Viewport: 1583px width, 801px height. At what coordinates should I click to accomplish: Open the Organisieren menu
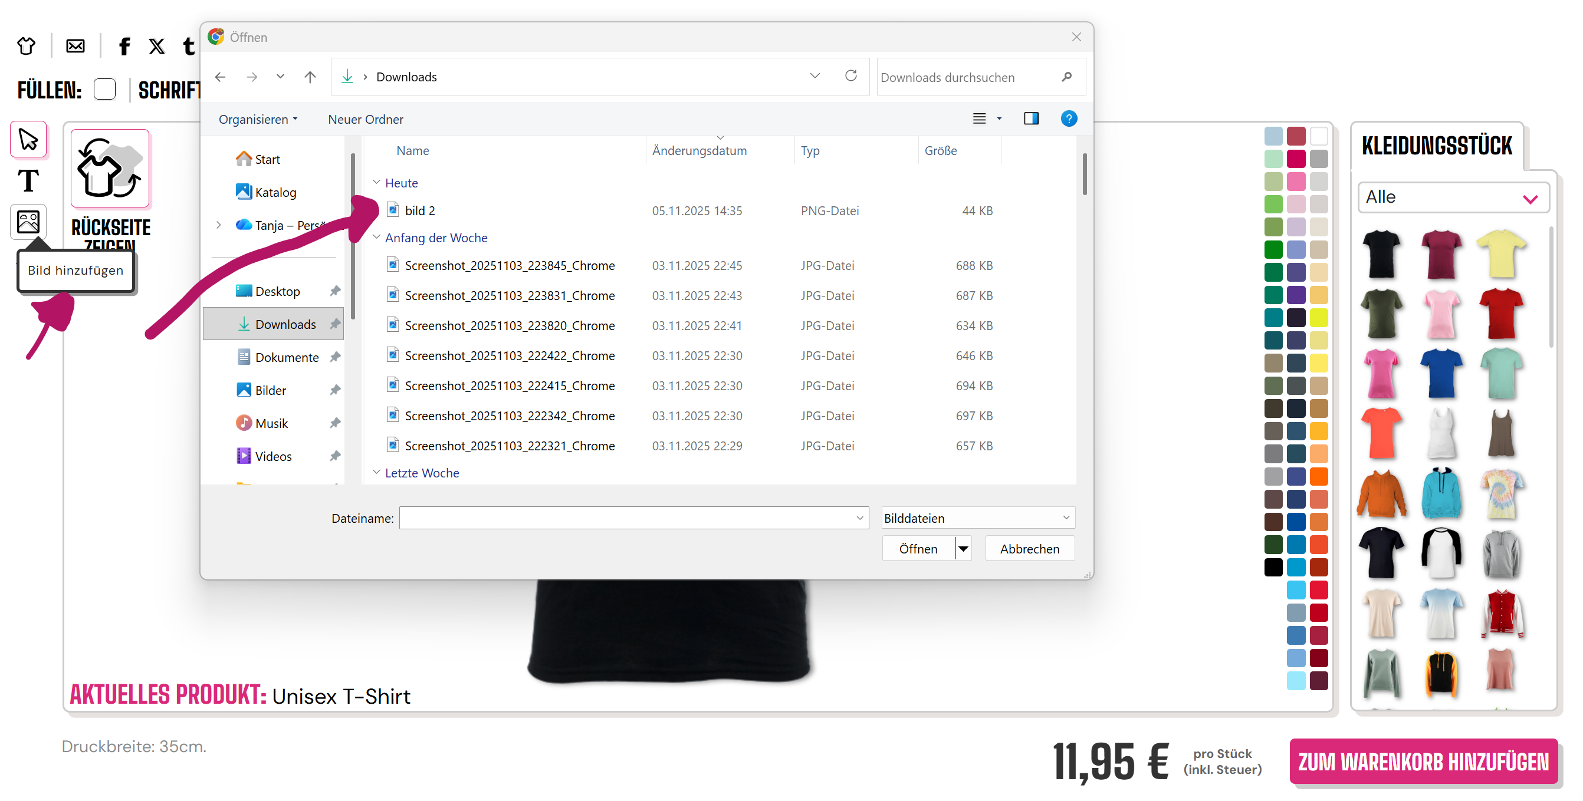(258, 119)
